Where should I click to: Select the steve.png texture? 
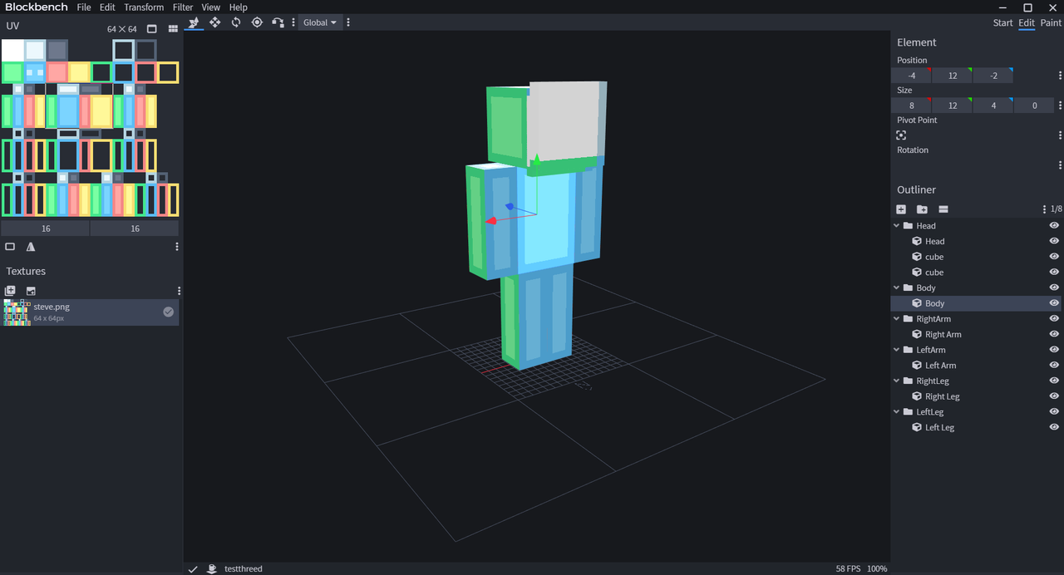coord(90,312)
